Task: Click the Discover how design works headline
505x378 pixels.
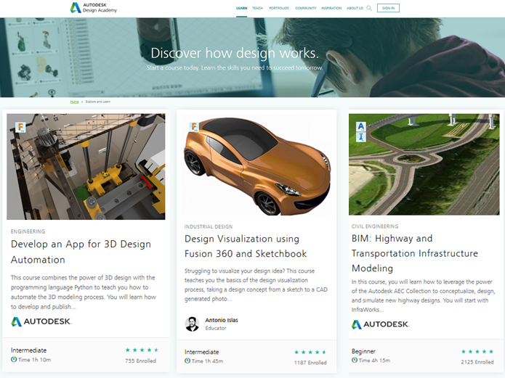Action: pos(235,53)
